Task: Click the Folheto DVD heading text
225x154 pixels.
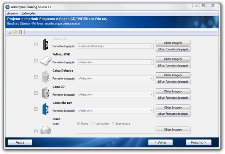Action: coord(61,54)
